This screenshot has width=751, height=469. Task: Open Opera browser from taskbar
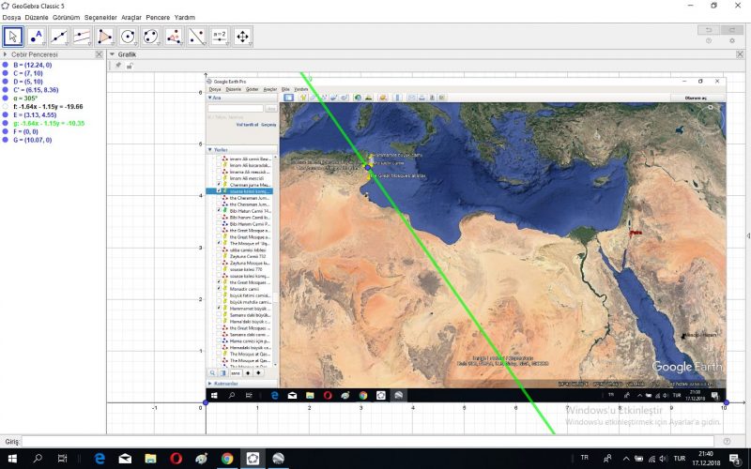[176, 459]
